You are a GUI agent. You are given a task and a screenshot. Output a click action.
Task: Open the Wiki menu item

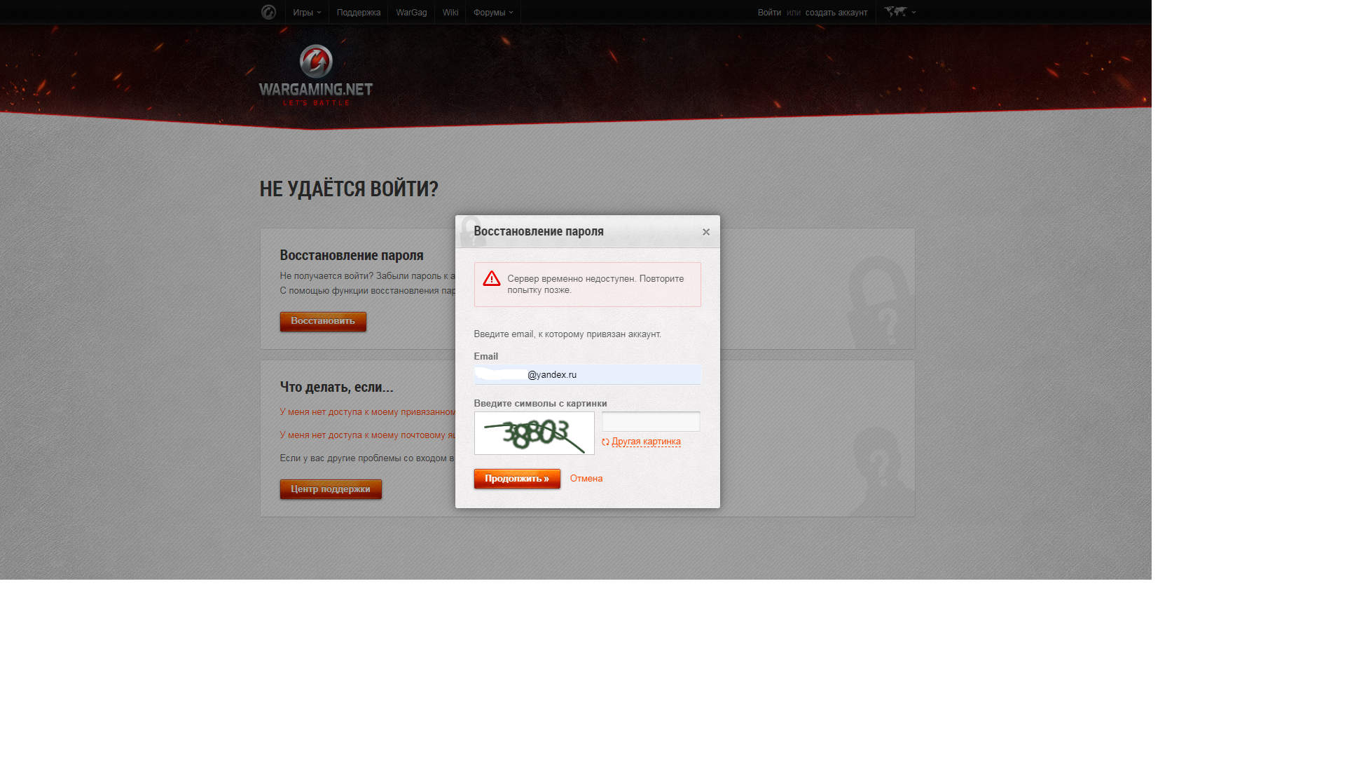[450, 13]
